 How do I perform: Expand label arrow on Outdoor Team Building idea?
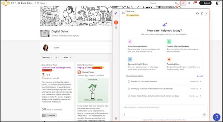pyautogui.click(x=53, y=71)
